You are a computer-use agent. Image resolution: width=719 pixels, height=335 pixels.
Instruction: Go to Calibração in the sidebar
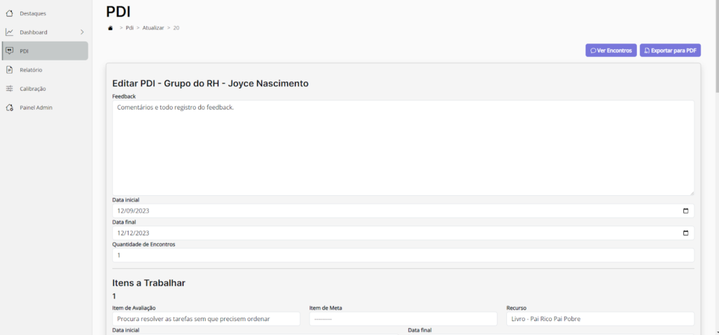[33, 88]
